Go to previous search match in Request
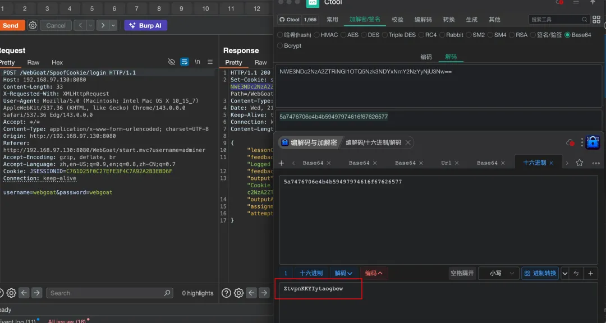This screenshot has height=323, width=606. [24, 293]
